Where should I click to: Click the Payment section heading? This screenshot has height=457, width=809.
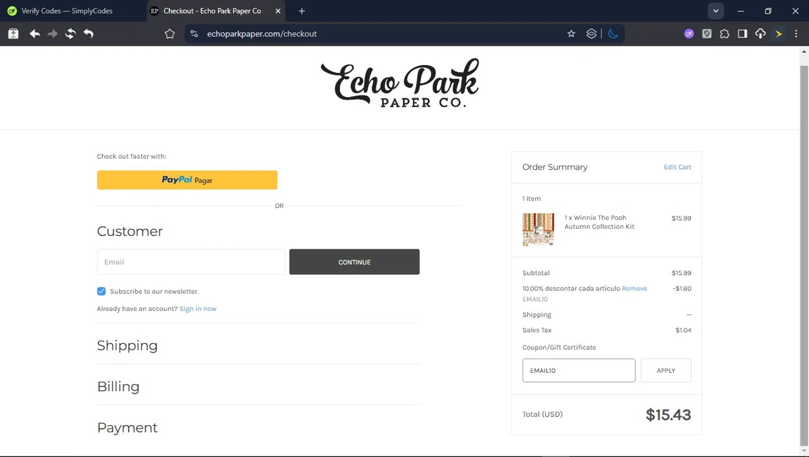pyautogui.click(x=127, y=427)
